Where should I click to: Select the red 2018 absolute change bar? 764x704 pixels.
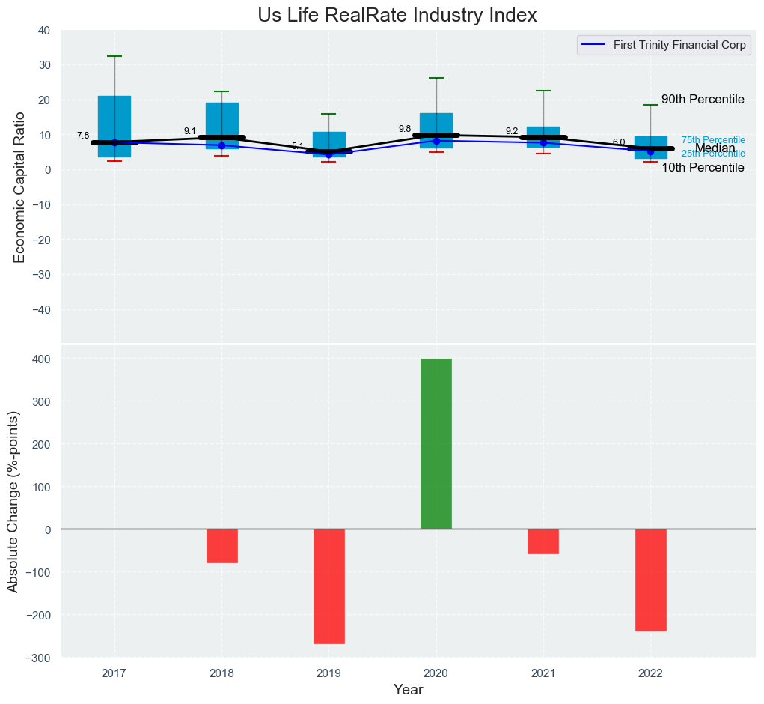tap(221, 545)
